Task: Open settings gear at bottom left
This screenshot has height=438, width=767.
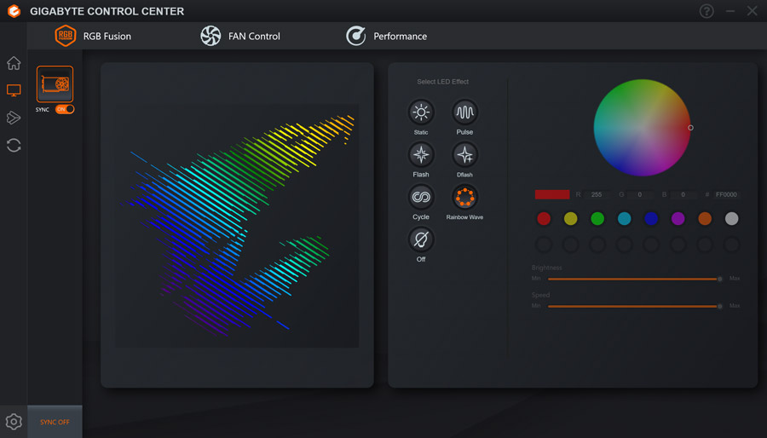Action: (x=14, y=421)
